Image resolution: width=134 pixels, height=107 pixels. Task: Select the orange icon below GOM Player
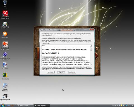tap(5, 44)
